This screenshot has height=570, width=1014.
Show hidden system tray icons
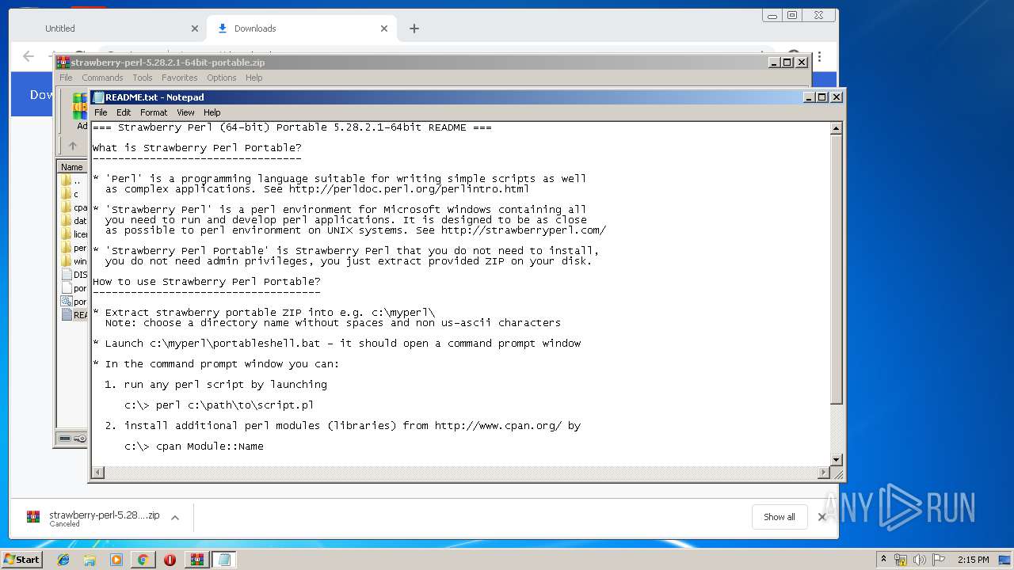[x=883, y=560]
